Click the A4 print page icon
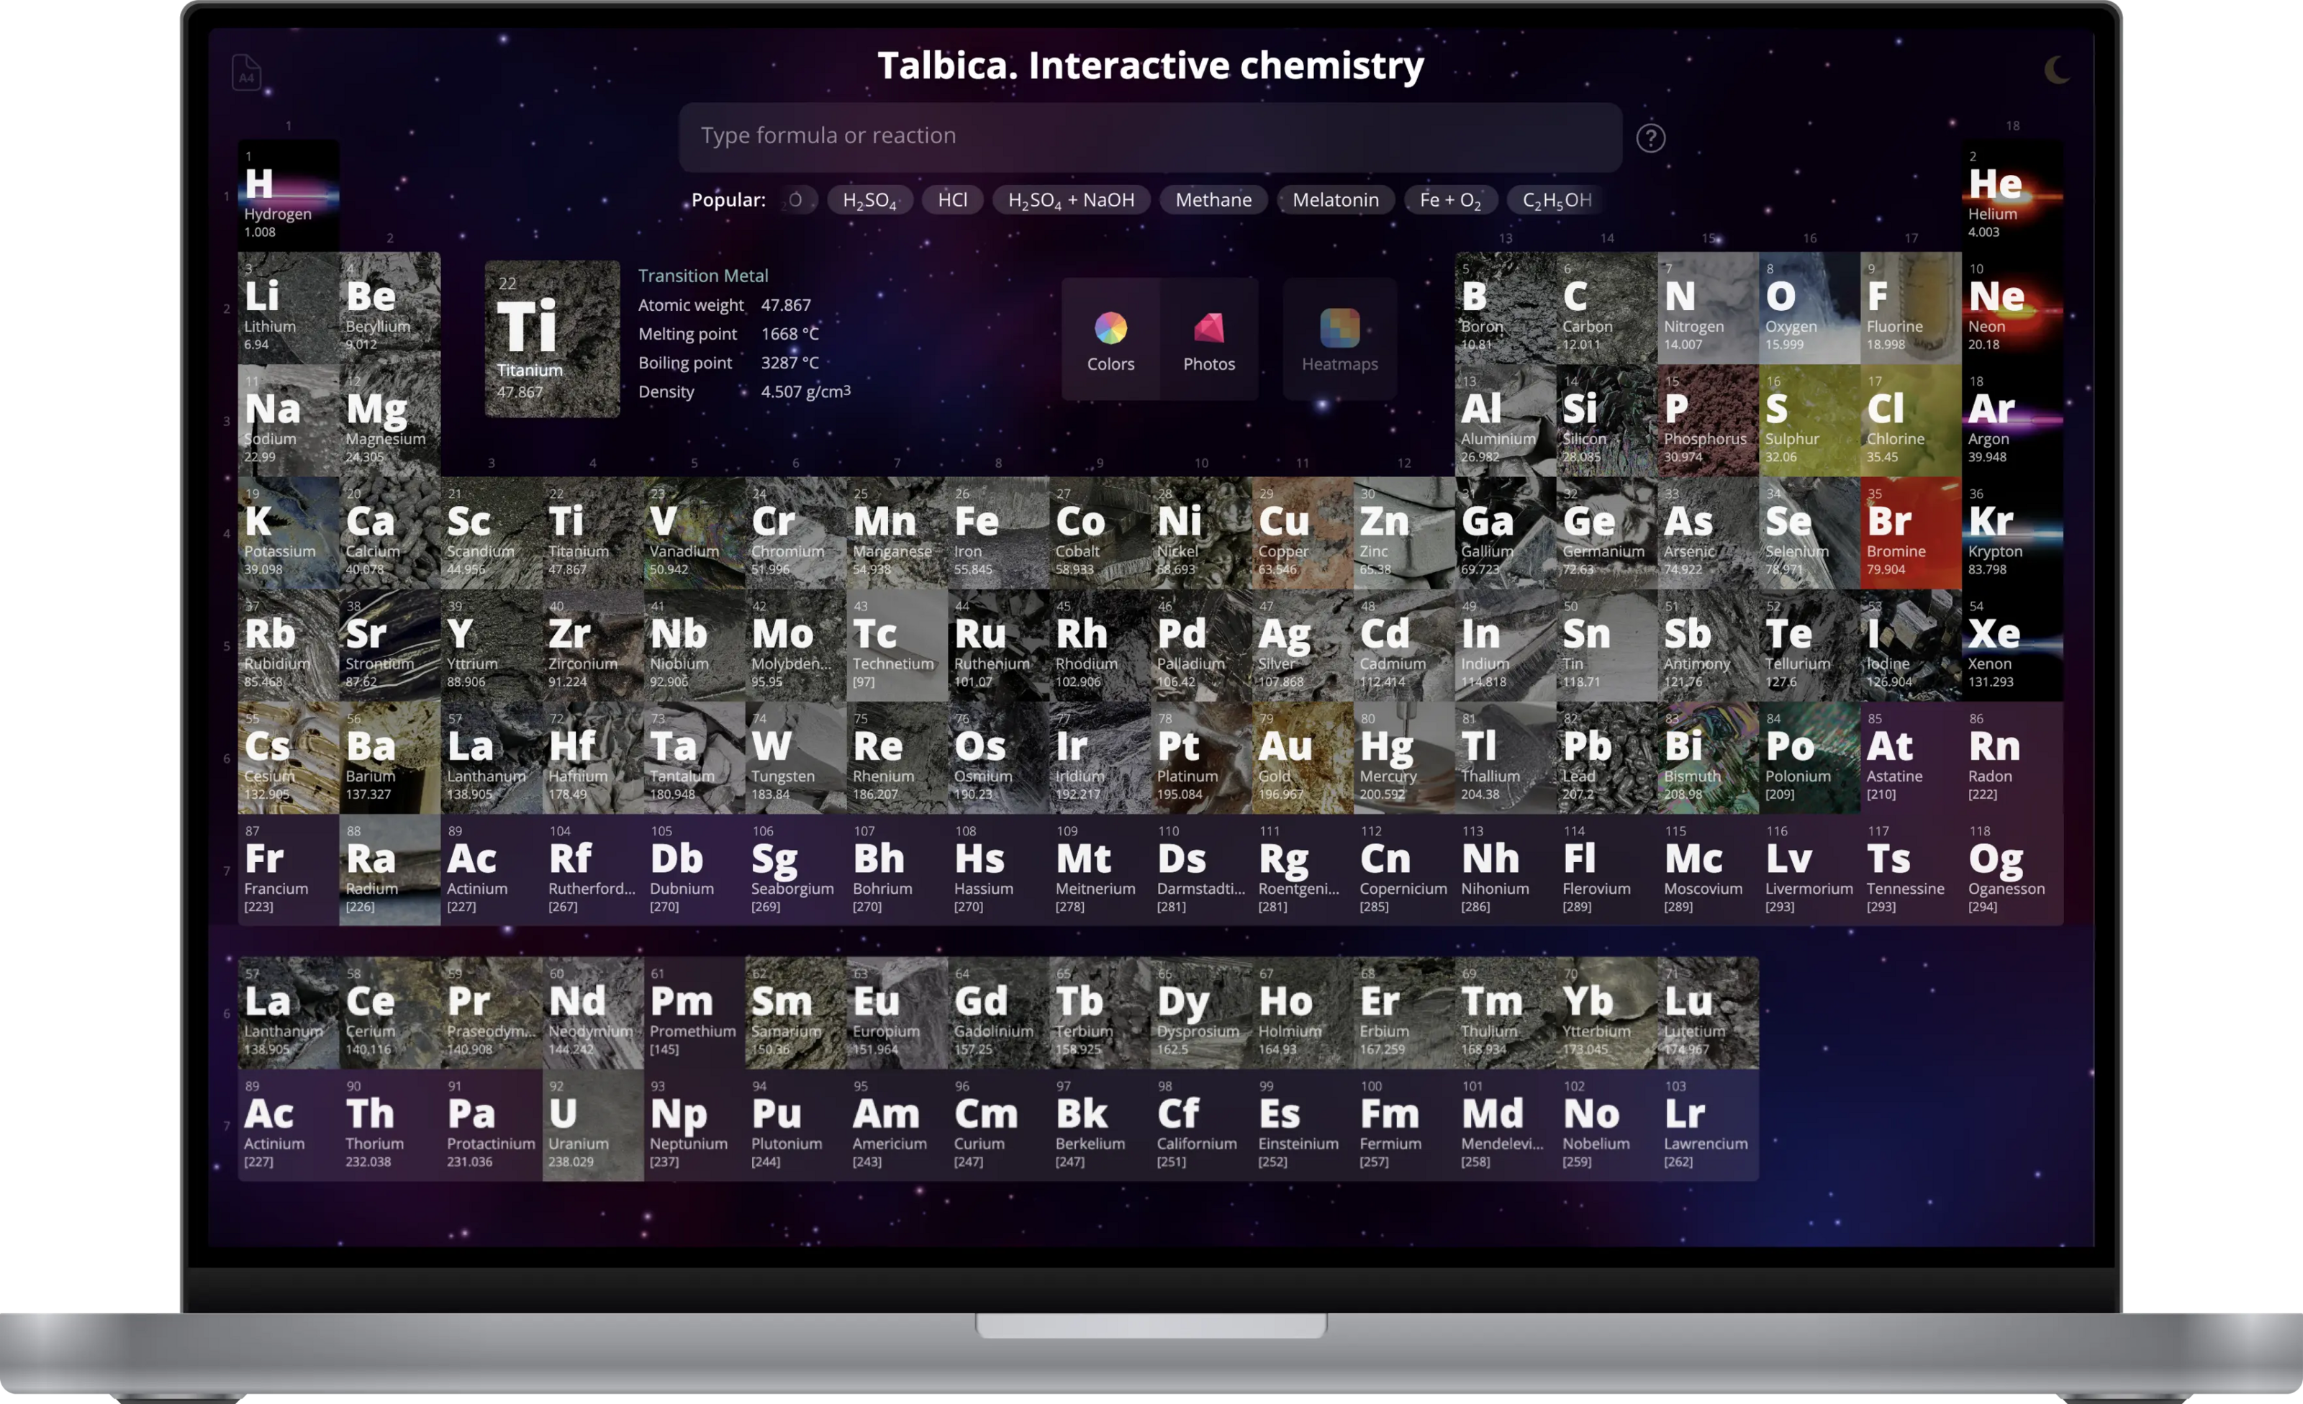The height and width of the screenshot is (1404, 2303). [x=246, y=72]
